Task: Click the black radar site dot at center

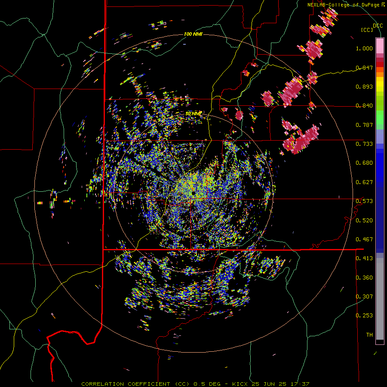Action: point(193,193)
